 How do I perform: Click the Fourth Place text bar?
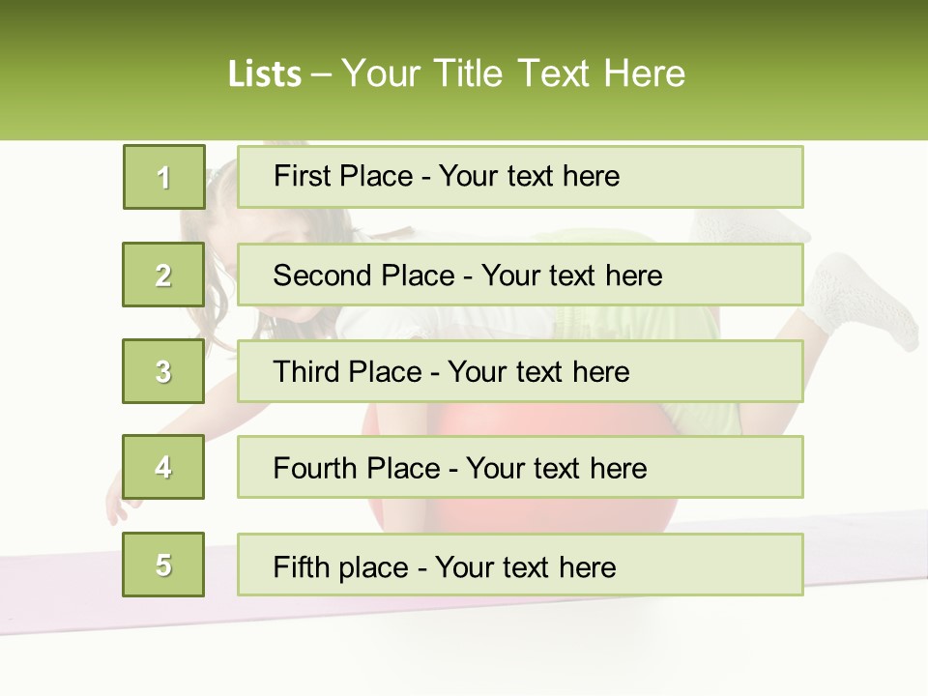pos(520,467)
